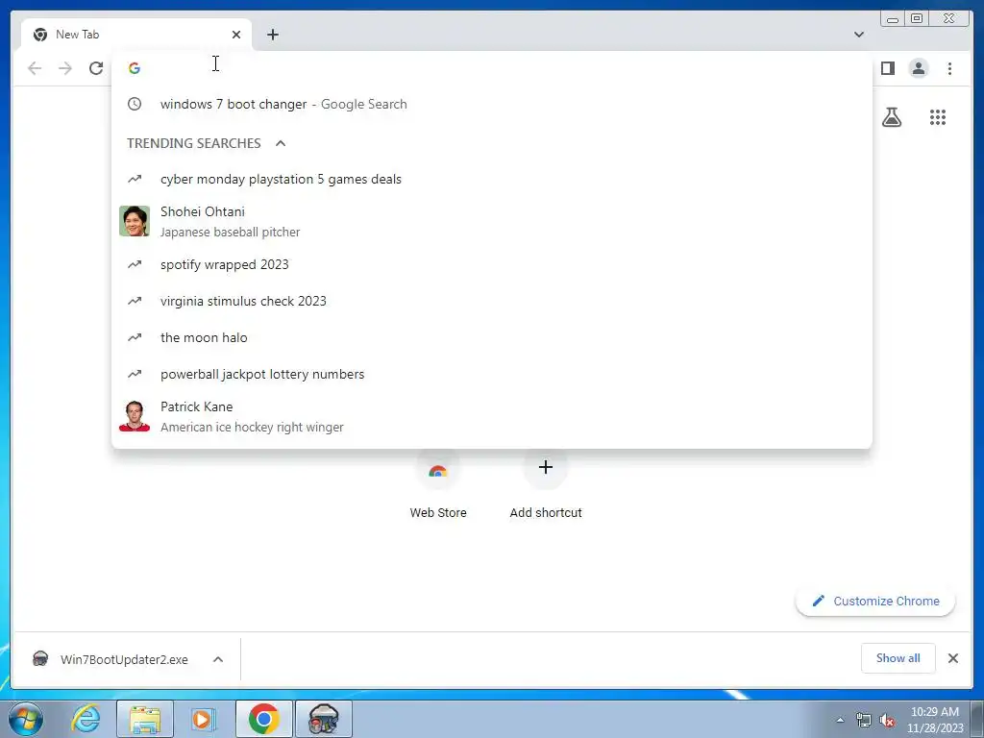Show hidden system tray icons
Image resolution: width=984 pixels, height=738 pixels.
click(840, 720)
